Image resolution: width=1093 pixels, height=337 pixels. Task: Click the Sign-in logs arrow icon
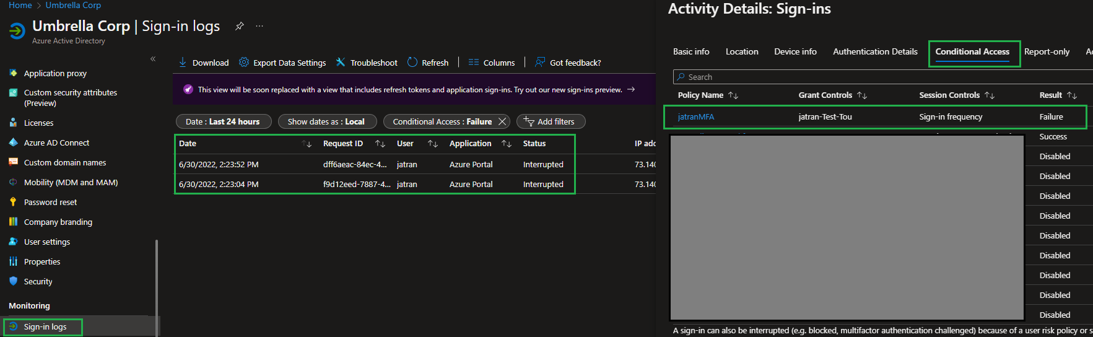tap(13, 326)
